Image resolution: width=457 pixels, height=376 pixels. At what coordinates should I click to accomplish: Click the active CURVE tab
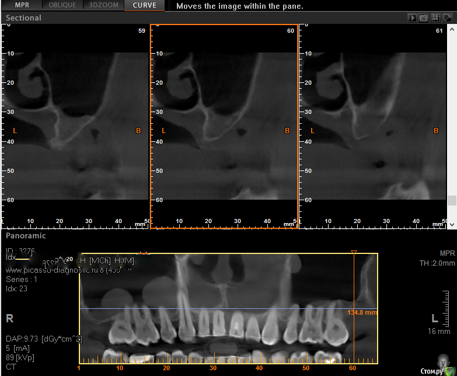pyautogui.click(x=144, y=5)
